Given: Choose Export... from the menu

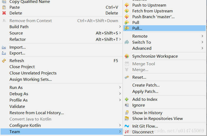Looking at the screenshot, I should [x=62, y=53].
